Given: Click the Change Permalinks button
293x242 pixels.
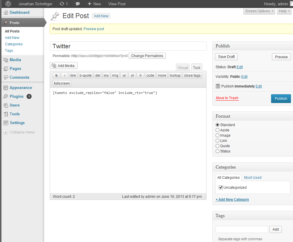Looking at the screenshot, I should pyautogui.click(x=147, y=56).
